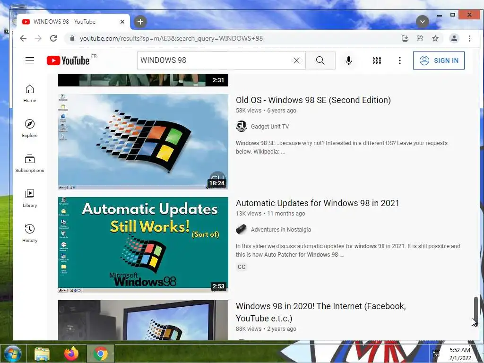Run the search with the magnifier button
This screenshot has width=484, height=363.
coord(320,60)
